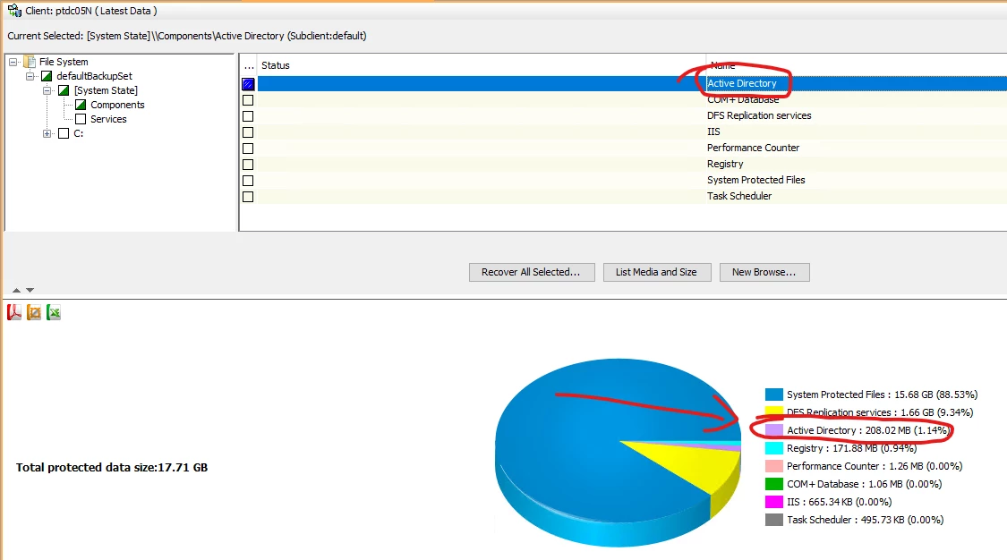Click the up arrow on pane splitter
This screenshot has height=560, width=1007.
[17, 291]
